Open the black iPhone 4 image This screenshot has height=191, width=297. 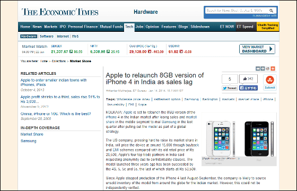[x=259, y=139]
